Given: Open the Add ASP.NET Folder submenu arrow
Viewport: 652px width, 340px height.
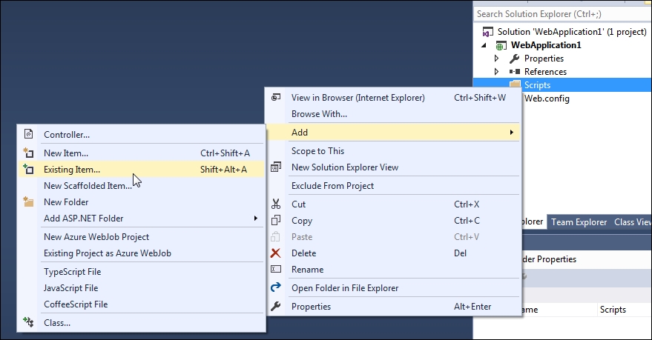Looking at the screenshot, I should [x=256, y=218].
